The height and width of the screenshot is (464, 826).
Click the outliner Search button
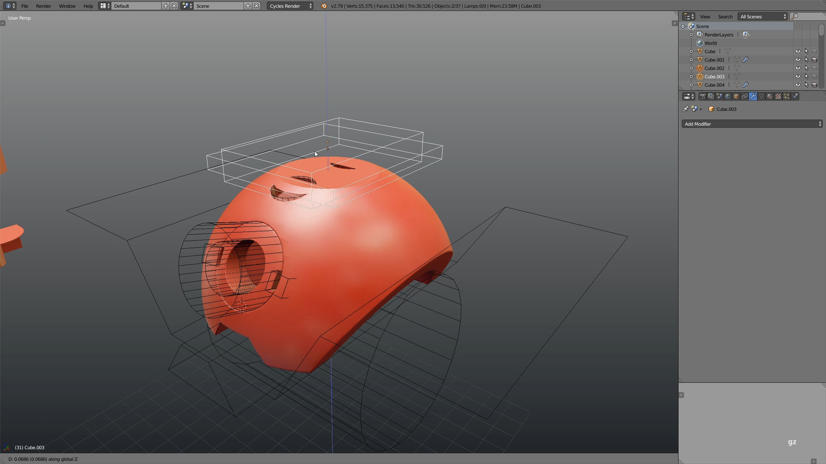click(x=725, y=17)
